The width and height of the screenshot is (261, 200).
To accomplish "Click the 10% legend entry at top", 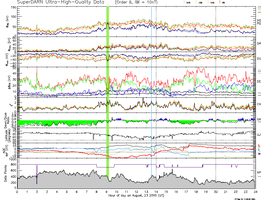I will point(212,2).
